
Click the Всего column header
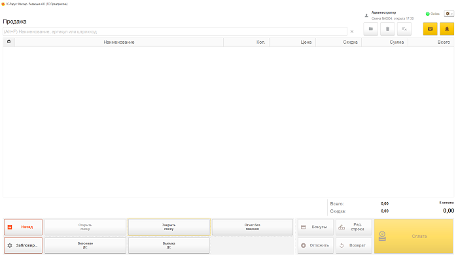point(431,42)
